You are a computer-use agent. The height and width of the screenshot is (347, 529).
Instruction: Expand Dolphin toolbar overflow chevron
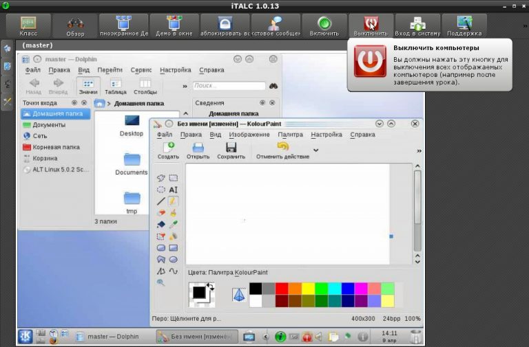[185, 86]
